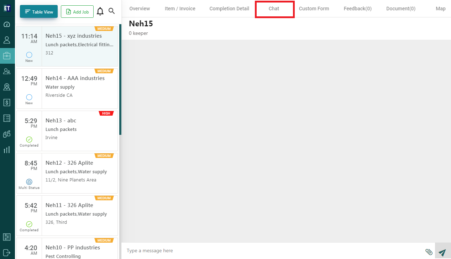Click the MEDIUM priority badge on Neh12
This screenshot has height=259, width=451.
pos(104,156)
